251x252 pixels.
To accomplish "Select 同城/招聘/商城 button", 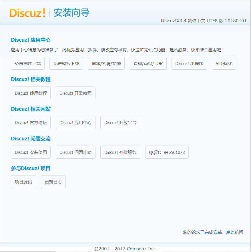I will click(106, 63).
